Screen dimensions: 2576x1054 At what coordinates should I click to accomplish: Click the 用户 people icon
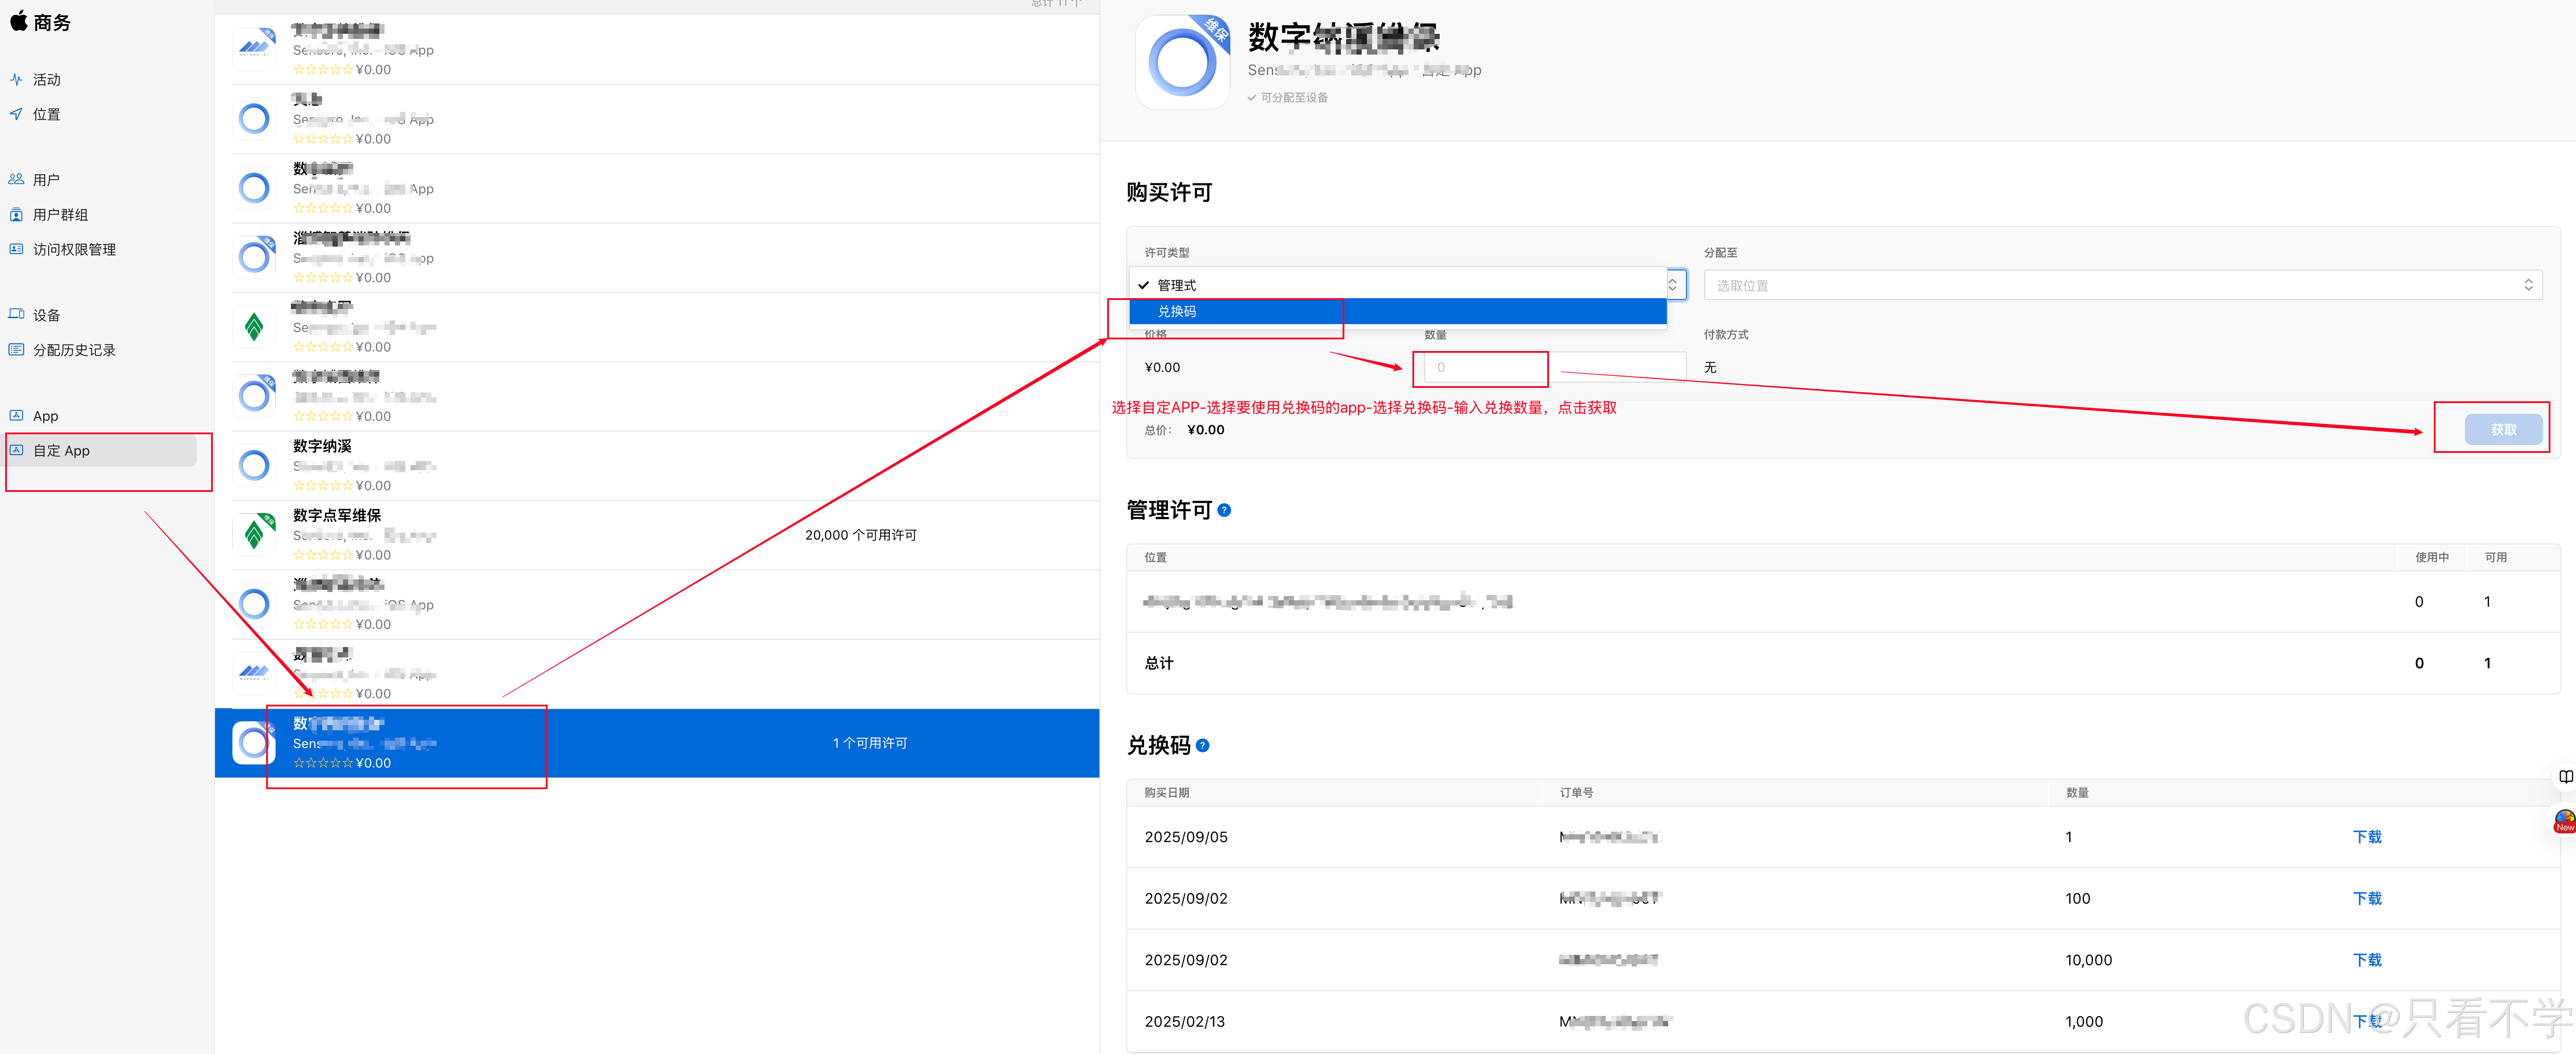click(16, 180)
